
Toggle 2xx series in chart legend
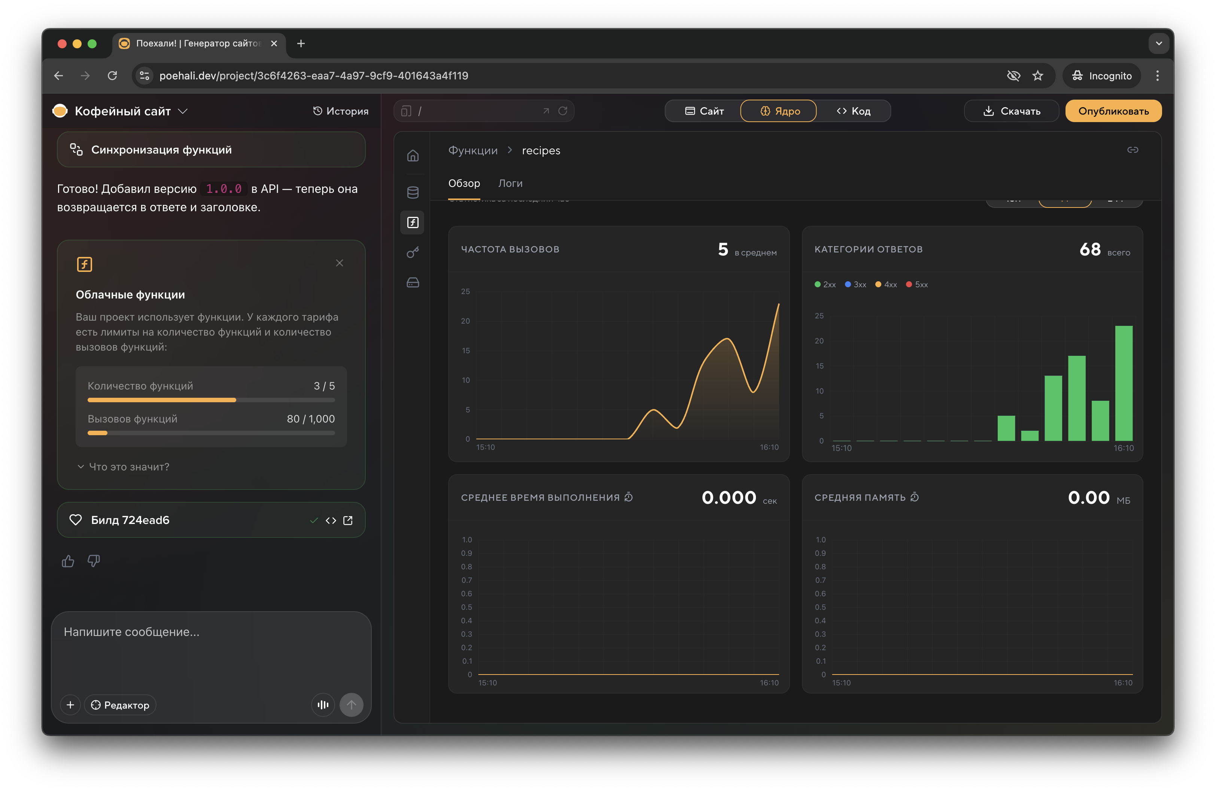click(x=825, y=285)
